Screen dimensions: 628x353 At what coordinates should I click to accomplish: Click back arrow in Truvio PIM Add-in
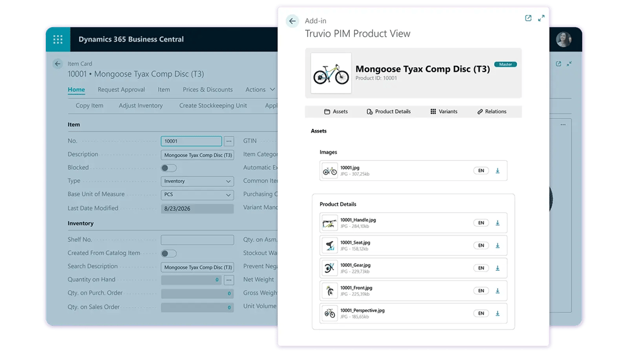(x=293, y=21)
